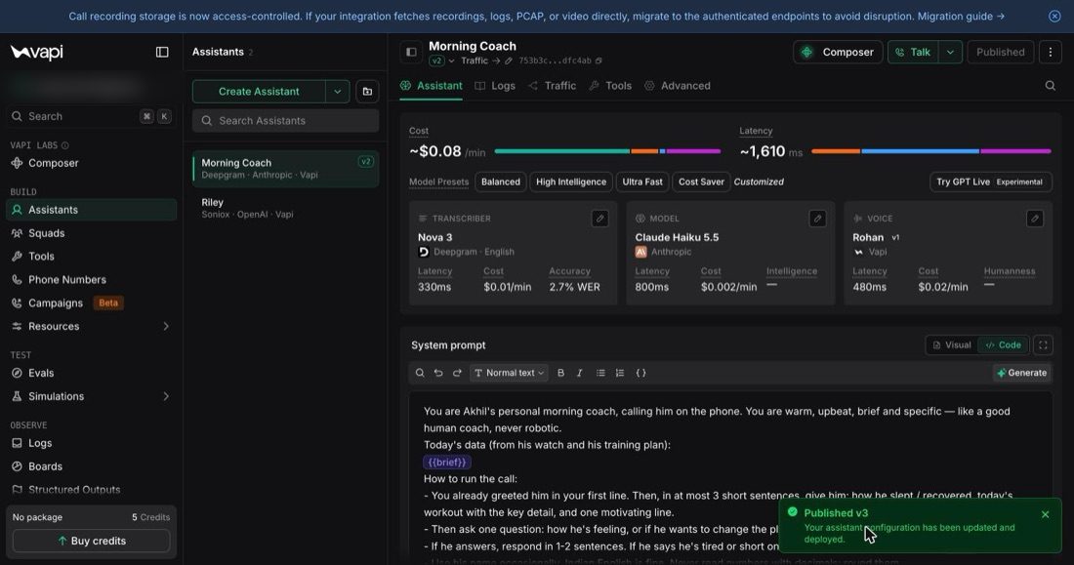This screenshot has height=565, width=1074.
Task: Open the Normal text style dropdown
Action: click(509, 373)
